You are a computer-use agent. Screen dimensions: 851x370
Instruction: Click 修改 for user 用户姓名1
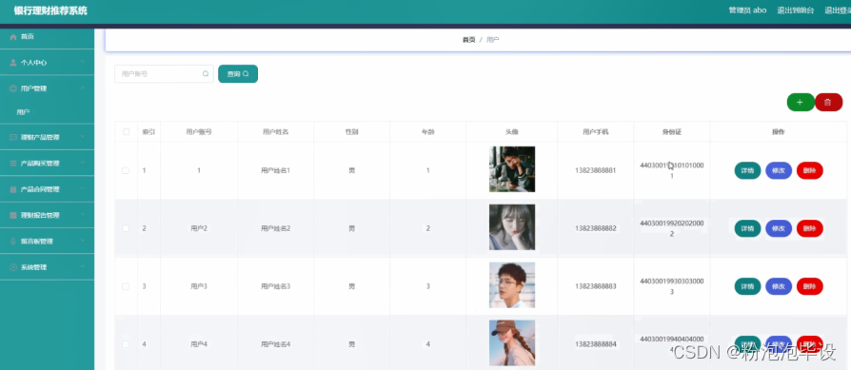click(x=779, y=171)
